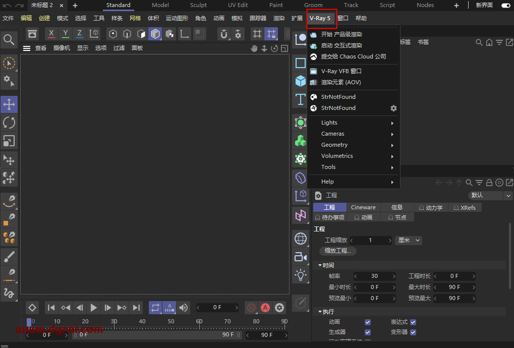Add a Light object
514x348 pixels.
click(300, 275)
